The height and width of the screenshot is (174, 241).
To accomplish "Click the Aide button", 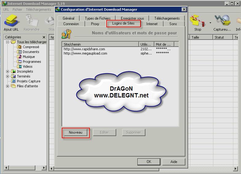I will point(174,162).
